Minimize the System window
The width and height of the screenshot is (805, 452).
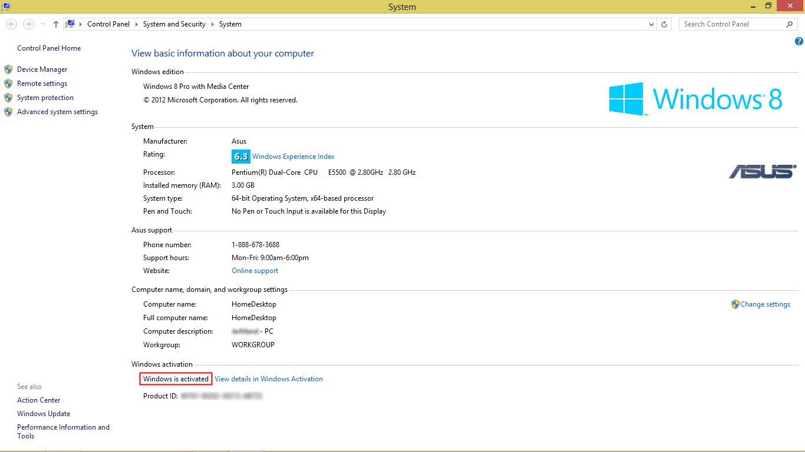tap(753, 6)
